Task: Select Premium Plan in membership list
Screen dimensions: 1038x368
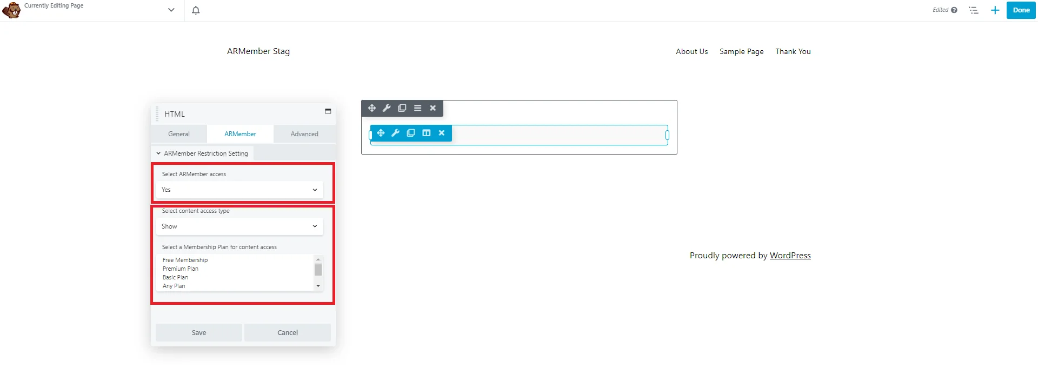Action: click(181, 269)
